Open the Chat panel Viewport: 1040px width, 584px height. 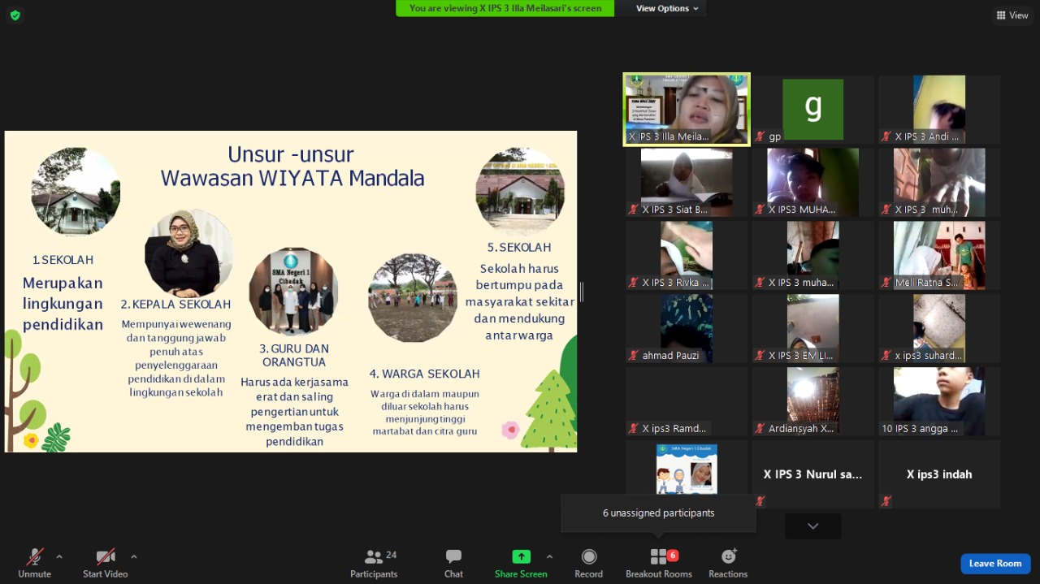click(453, 563)
